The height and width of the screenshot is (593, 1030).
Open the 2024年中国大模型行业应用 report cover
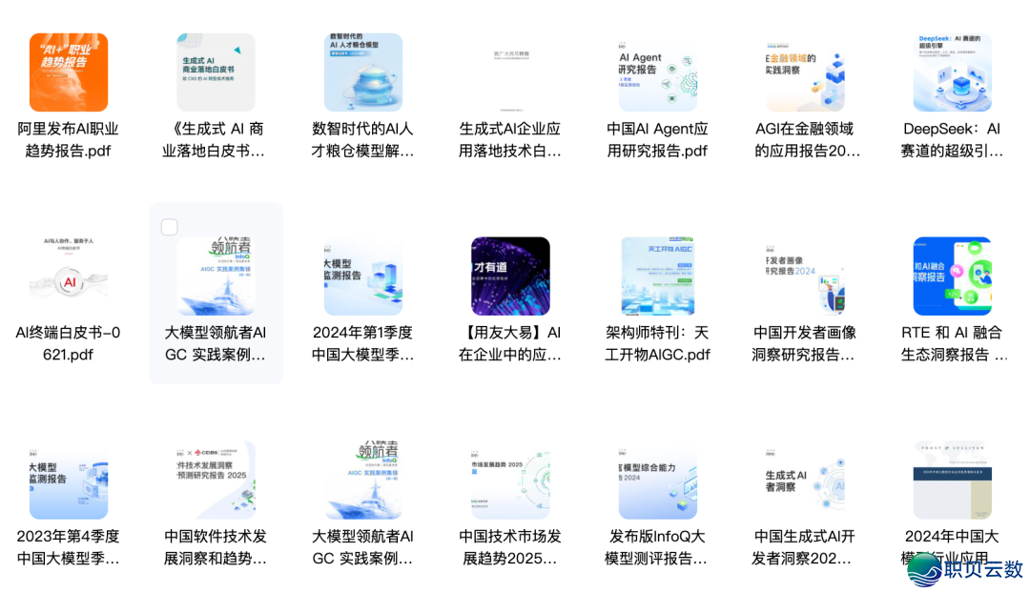pos(952,480)
